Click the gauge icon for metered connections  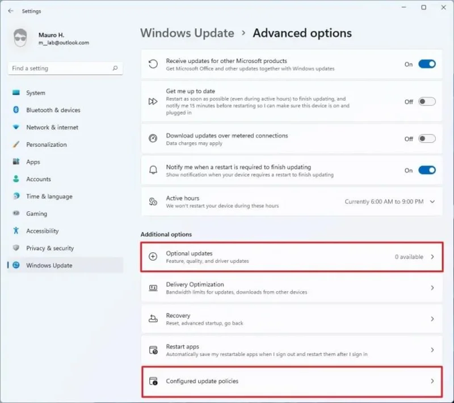[x=153, y=138]
